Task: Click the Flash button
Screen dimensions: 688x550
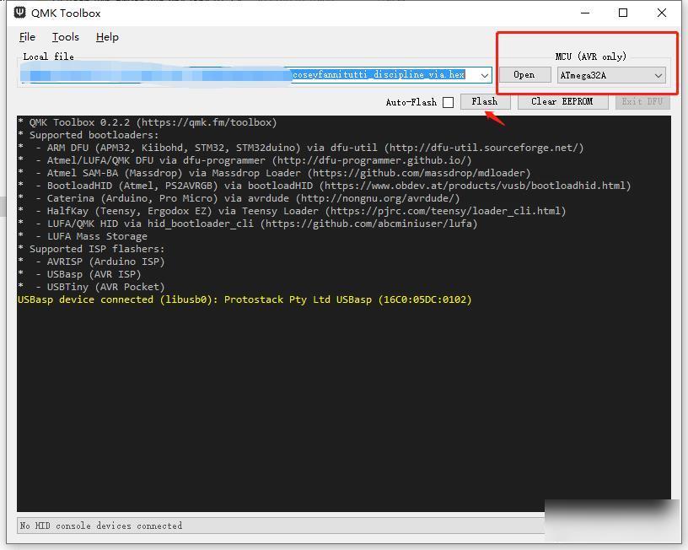Action: (x=485, y=101)
